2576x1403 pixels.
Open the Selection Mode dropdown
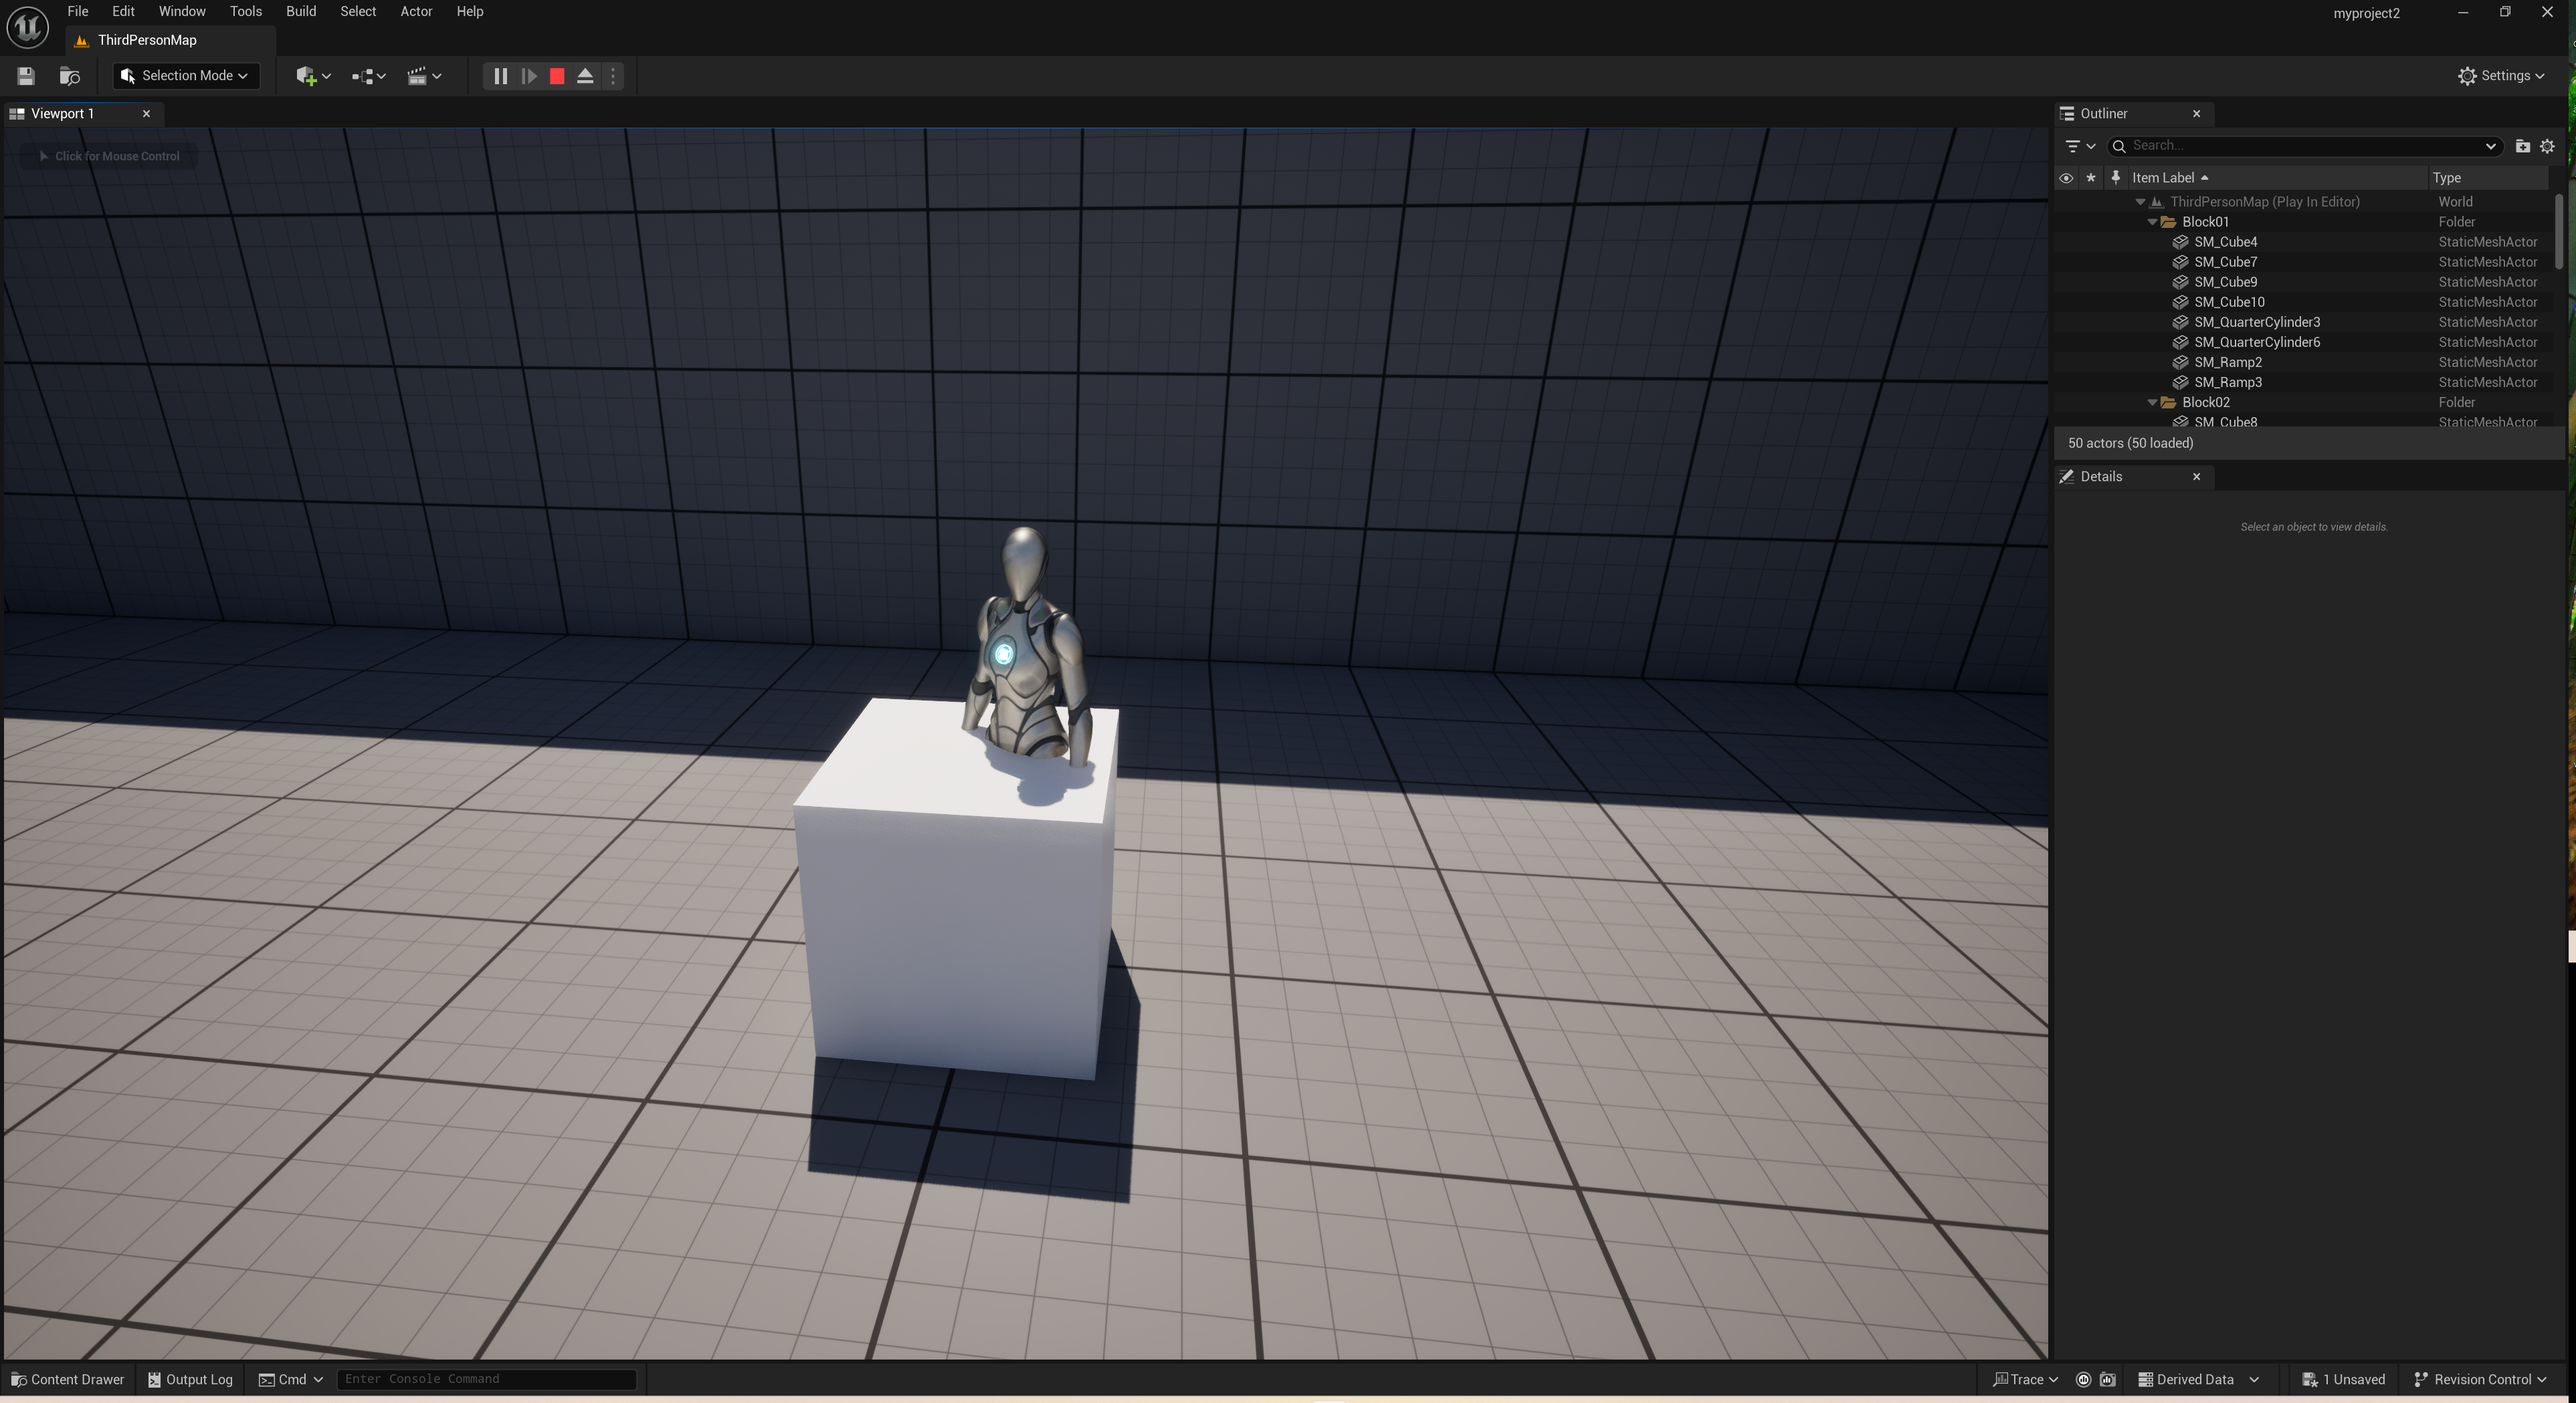click(x=186, y=76)
